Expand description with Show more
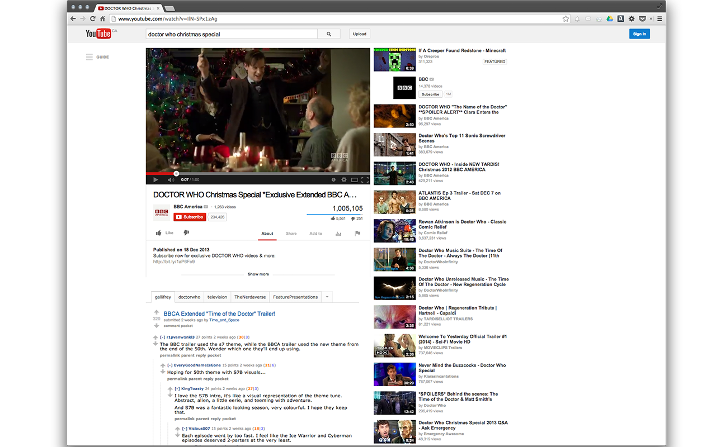This screenshot has height=447, width=716. [x=258, y=274]
